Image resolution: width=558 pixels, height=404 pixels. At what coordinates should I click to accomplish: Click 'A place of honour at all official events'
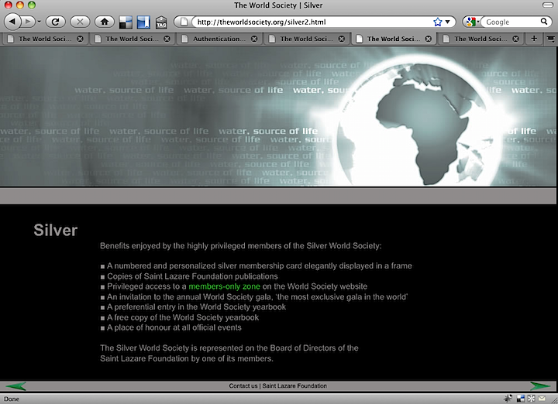174,327
